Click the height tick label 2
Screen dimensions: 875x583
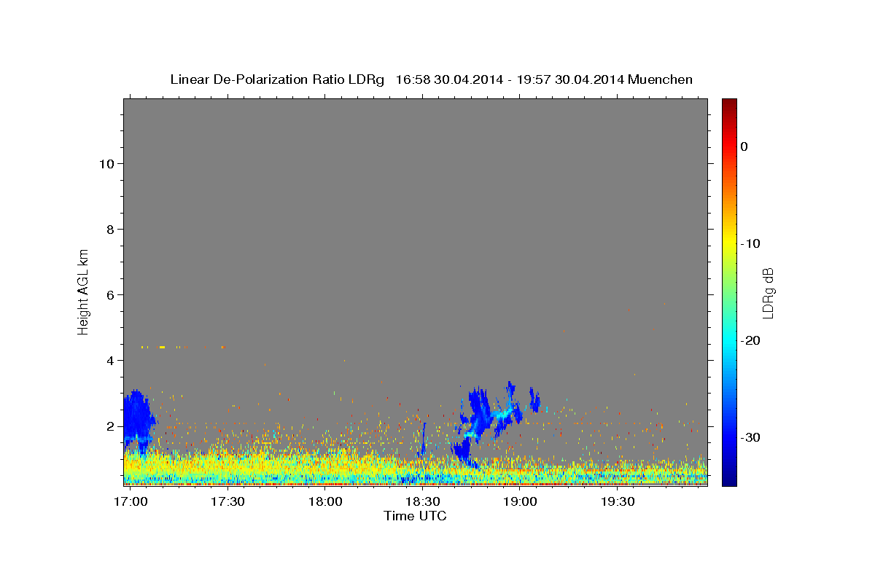click(110, 426)
